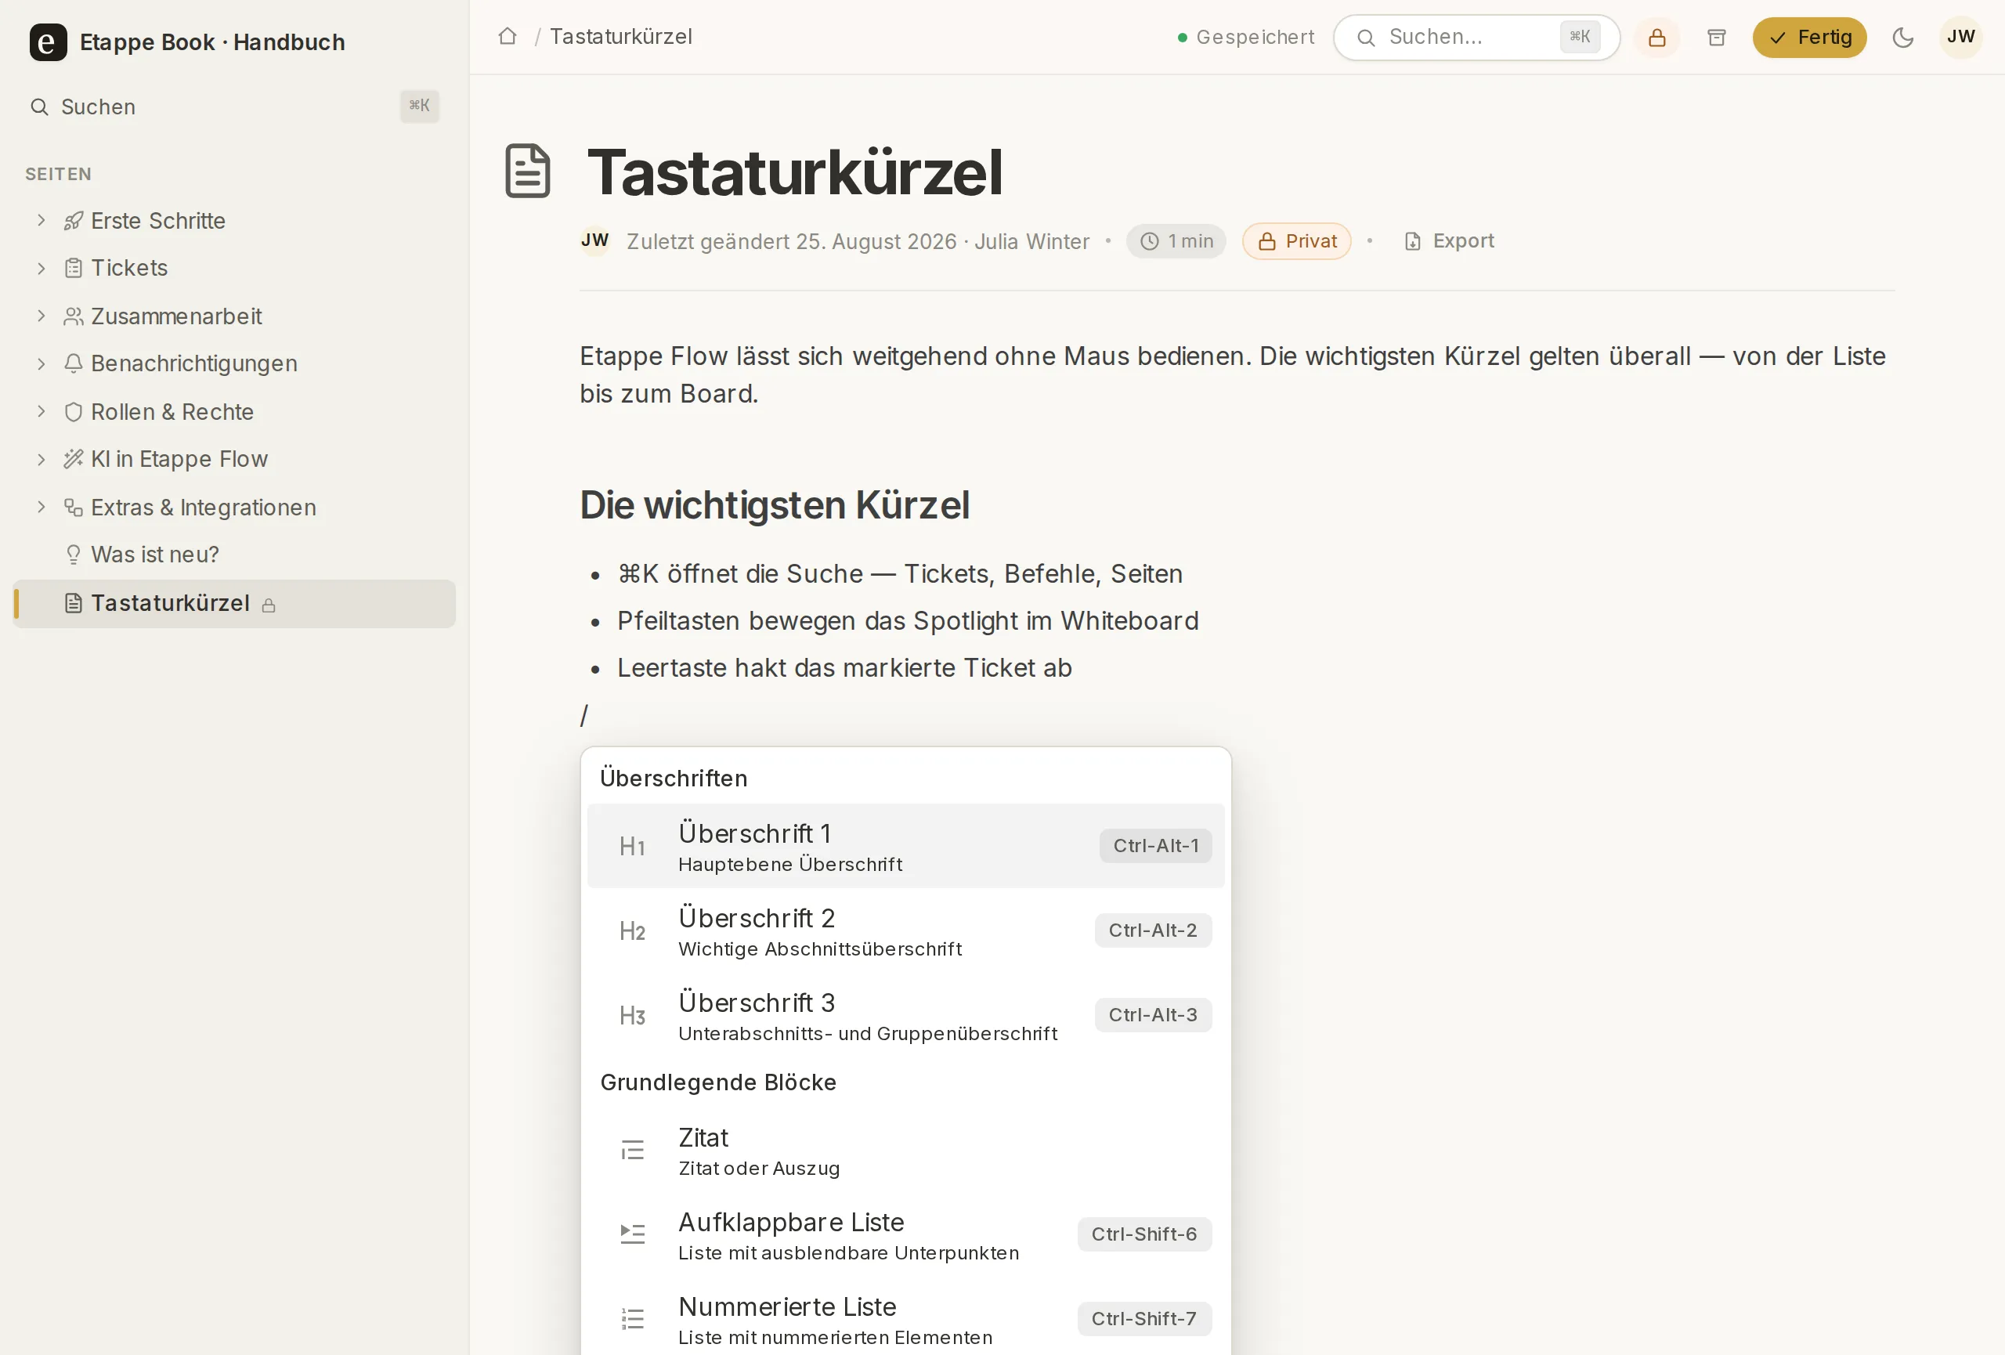Click the Fertig button
The image size is (2005, 1355).
pos(1809,38)
